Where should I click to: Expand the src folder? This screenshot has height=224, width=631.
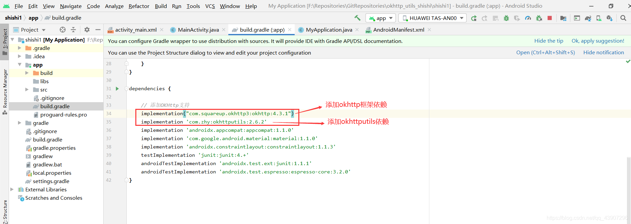click(x=27, y=90)
